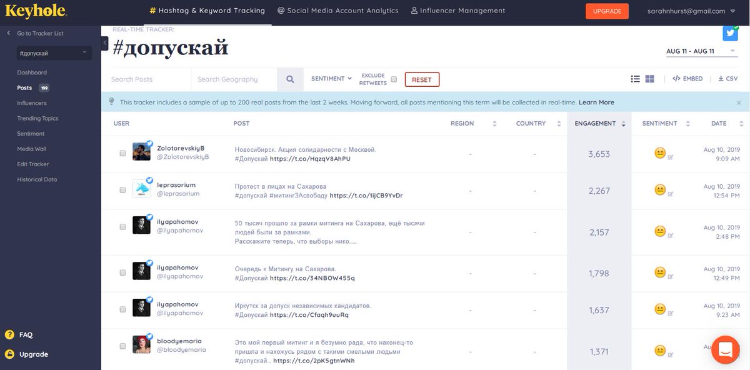Click the RESET filters button
The width and height of the screenshot is (750, 370).
(422, 79)
